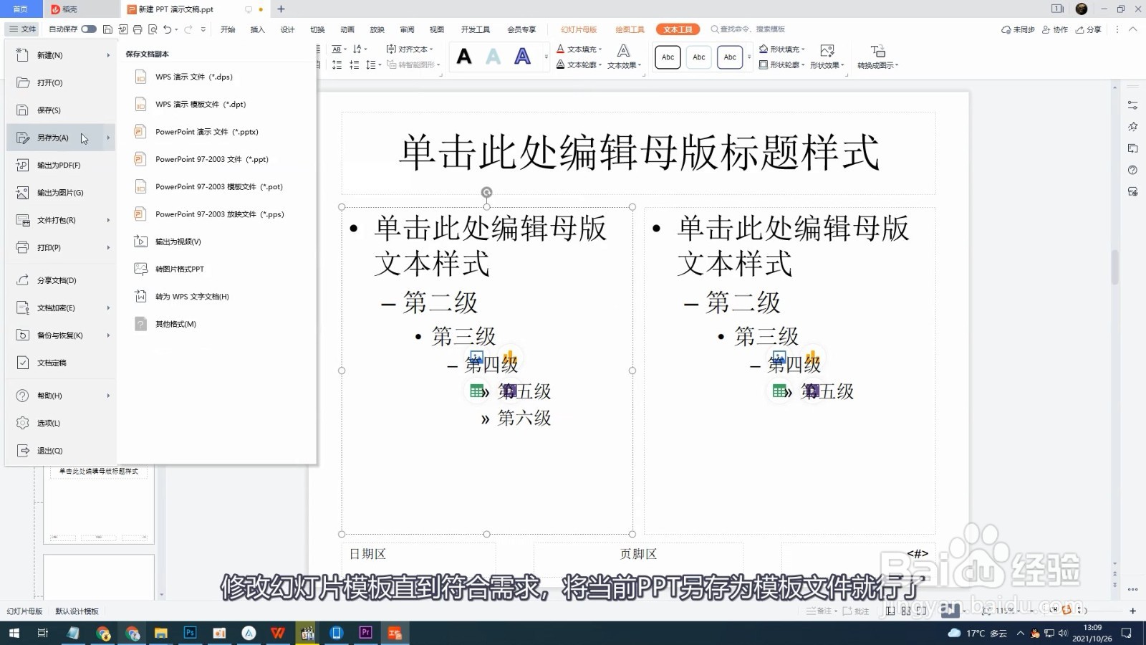Choose 输出为图片(G) in file menu
This screenshot has height=645, width=1146.
[x=62, y=193]
